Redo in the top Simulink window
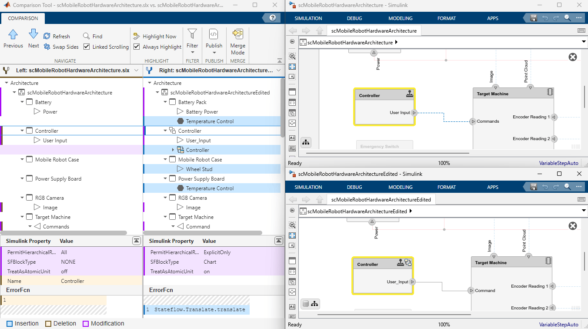The height and width of the screenshot is (329, 588). tap(556, 18)
